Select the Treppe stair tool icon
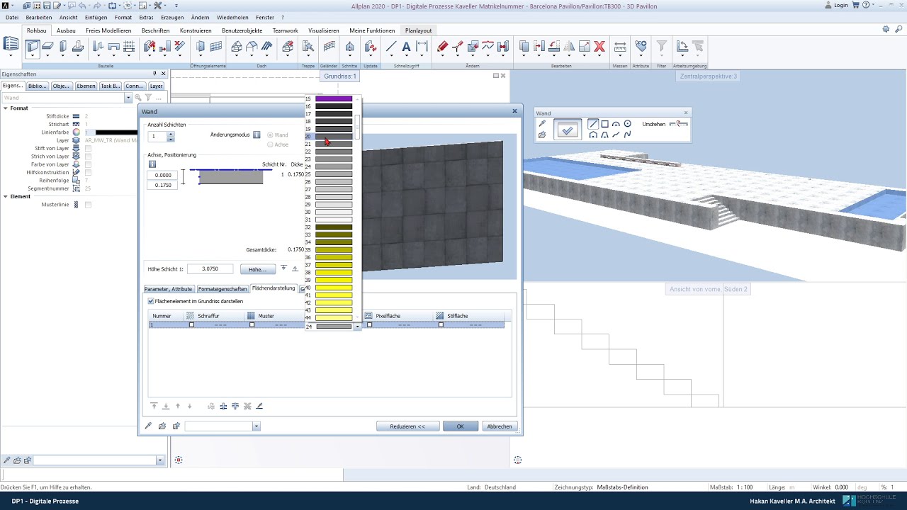This screenshot has width=907, height=510. click(308, 47)
